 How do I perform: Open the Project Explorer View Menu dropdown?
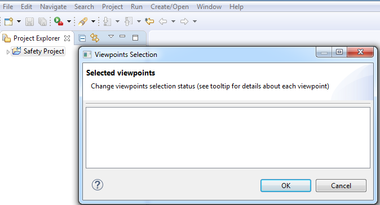coord(111,37)
